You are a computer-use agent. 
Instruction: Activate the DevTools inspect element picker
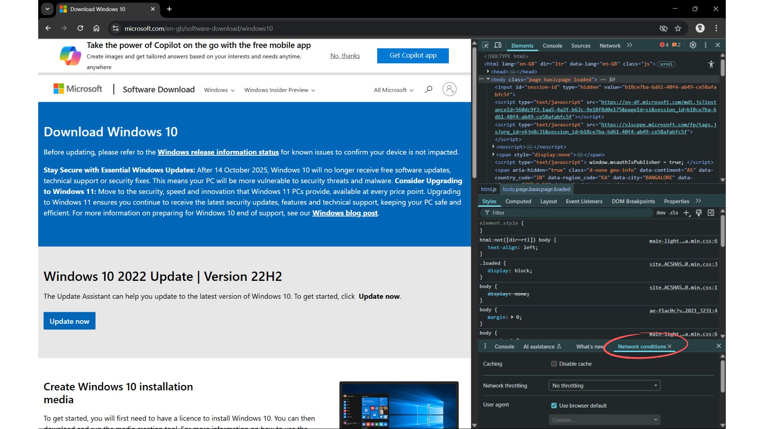[485, 45]
